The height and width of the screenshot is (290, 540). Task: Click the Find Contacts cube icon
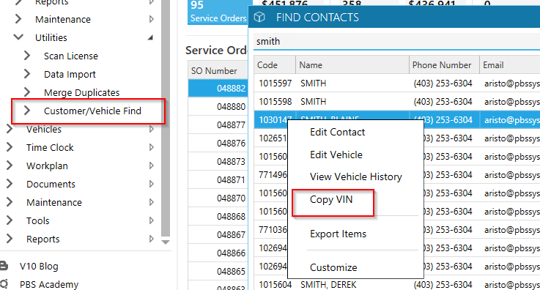(259, 17)
